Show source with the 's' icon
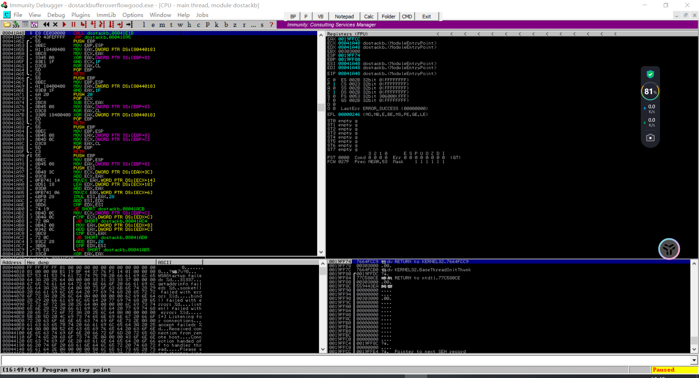Viewport: 699px width, 378px height. [x=262, y=25]
